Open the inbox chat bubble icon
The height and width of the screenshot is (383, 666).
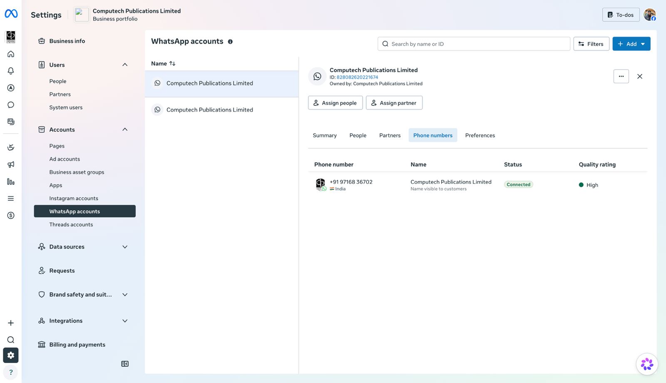click(x=11, y=105)
